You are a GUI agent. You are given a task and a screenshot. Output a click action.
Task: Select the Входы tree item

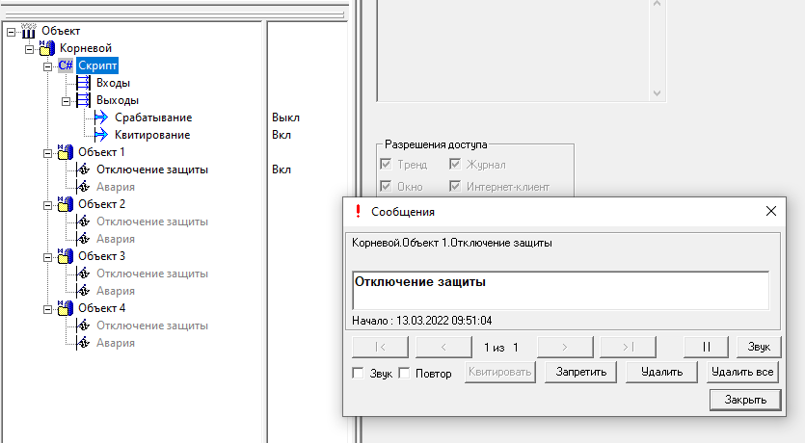[x=113, y=83]
